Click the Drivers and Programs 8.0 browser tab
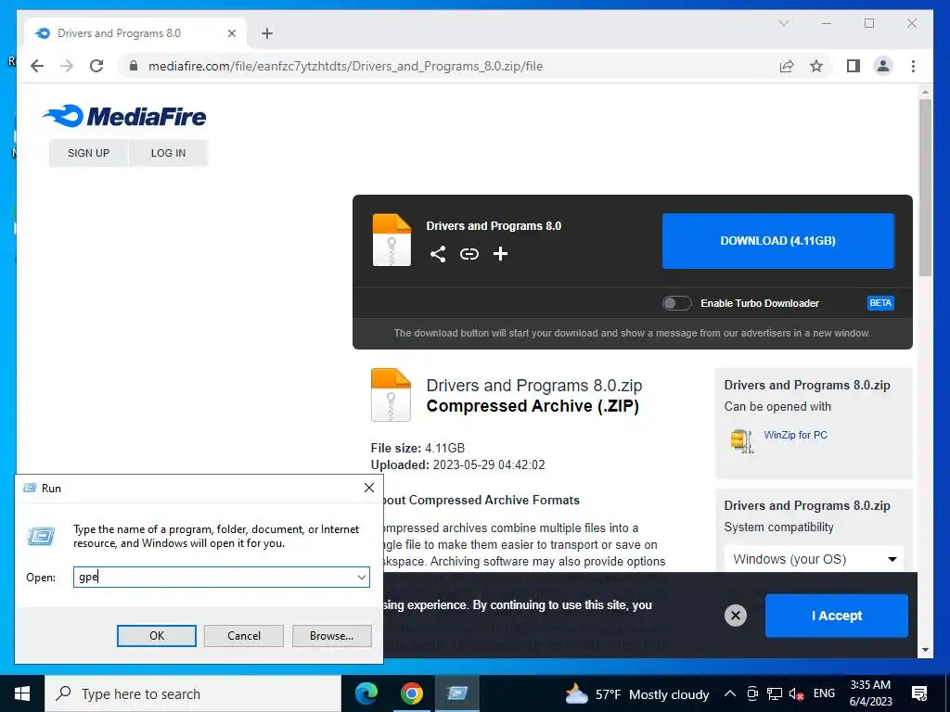This screenshot has width=950, height=712. click(135, 33)
